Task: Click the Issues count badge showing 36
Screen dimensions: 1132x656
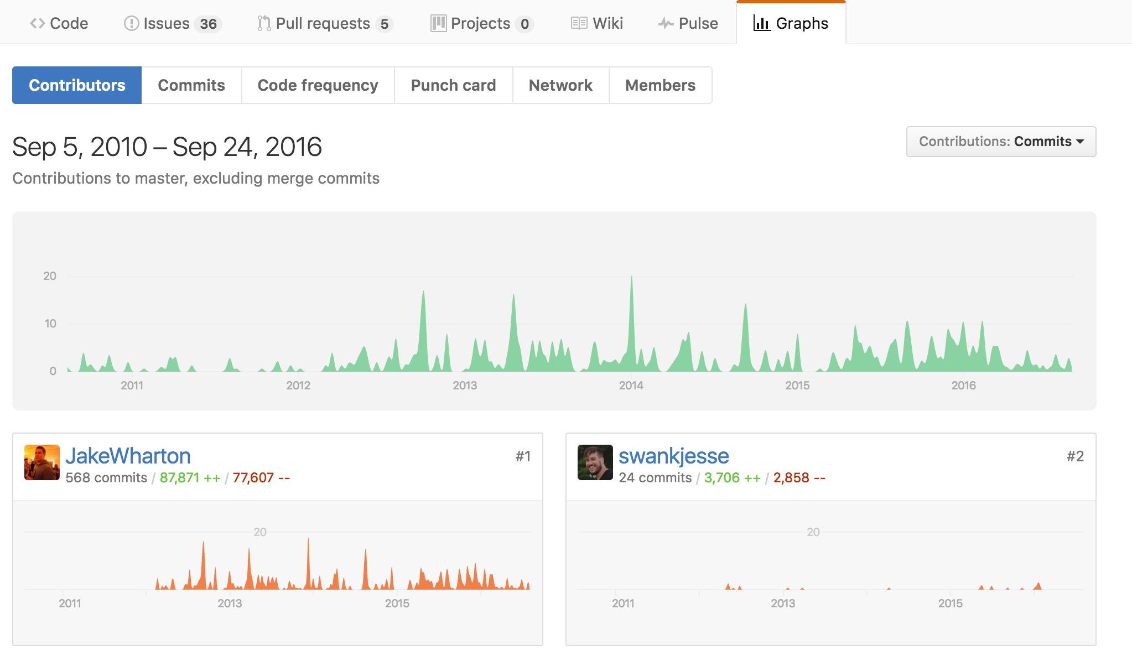Action: 209,23
